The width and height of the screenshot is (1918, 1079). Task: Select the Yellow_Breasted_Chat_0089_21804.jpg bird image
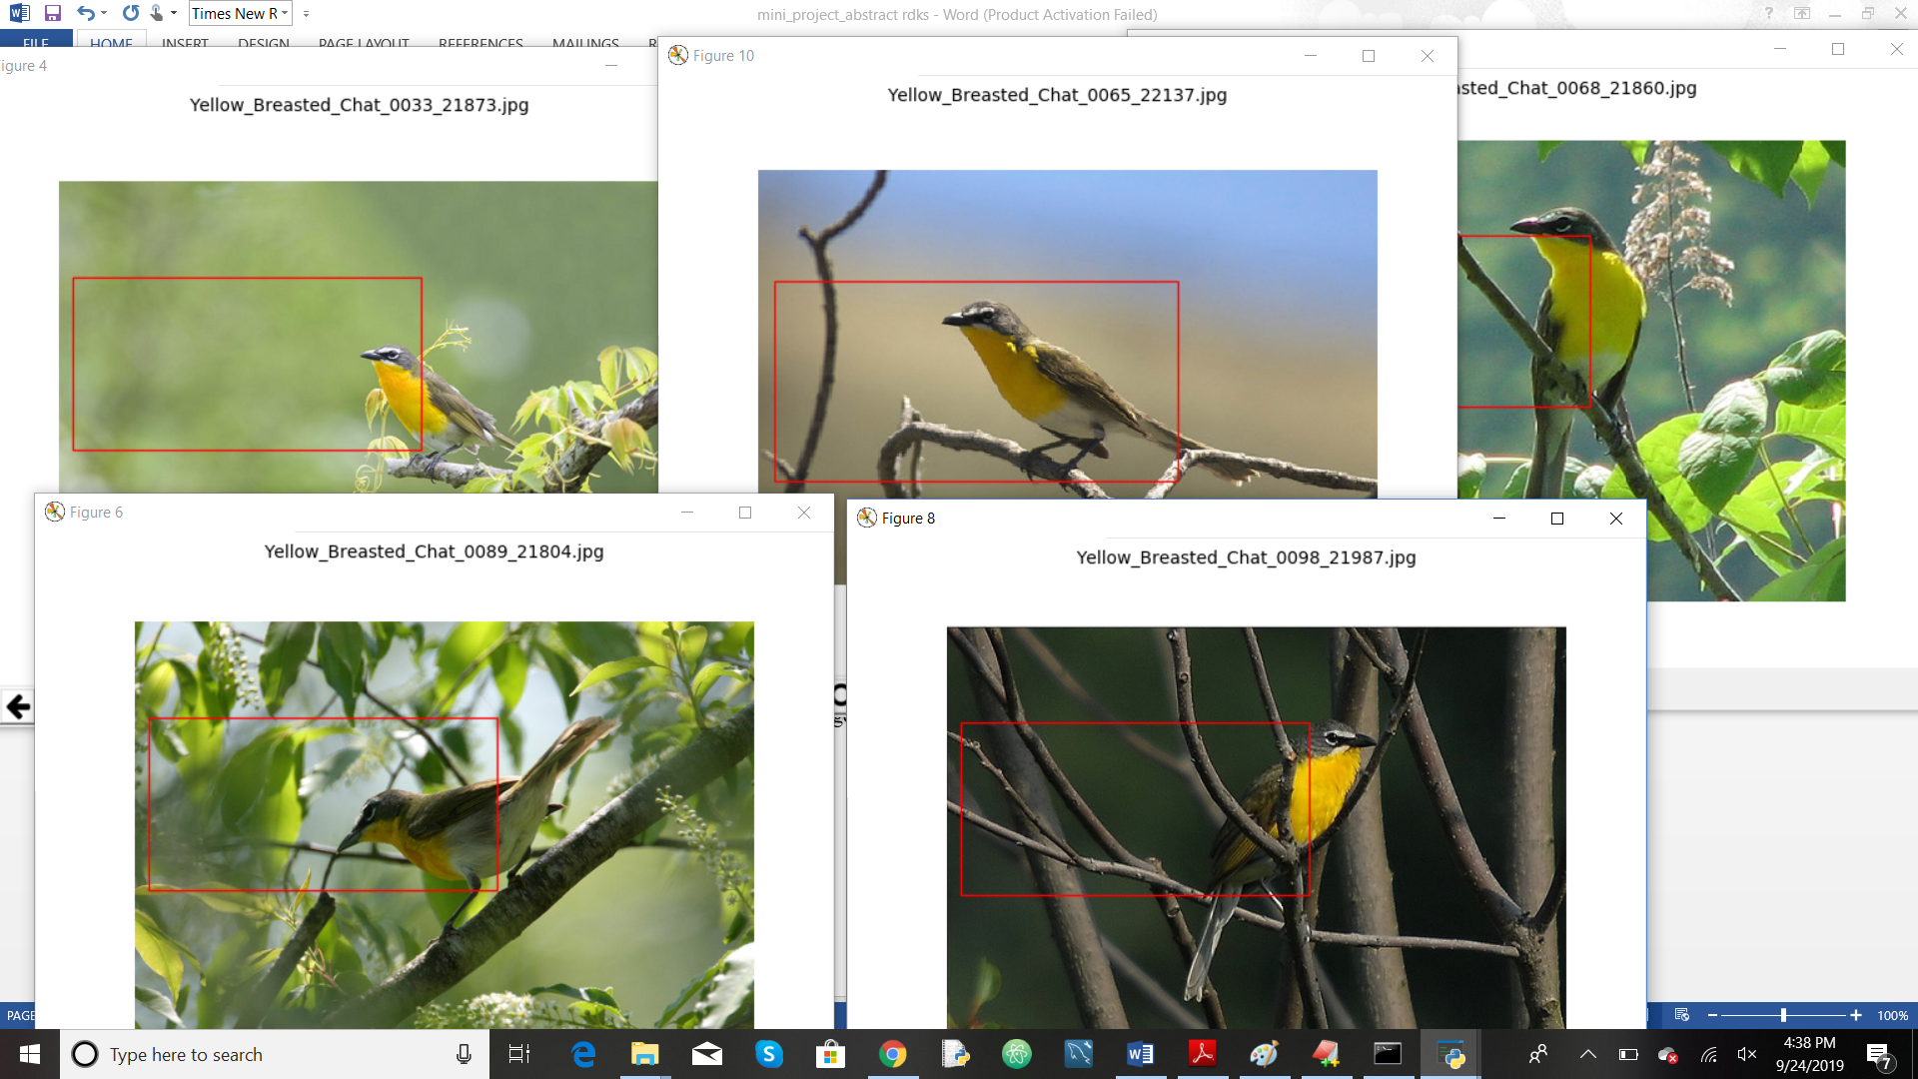click(x=445, y=825)
